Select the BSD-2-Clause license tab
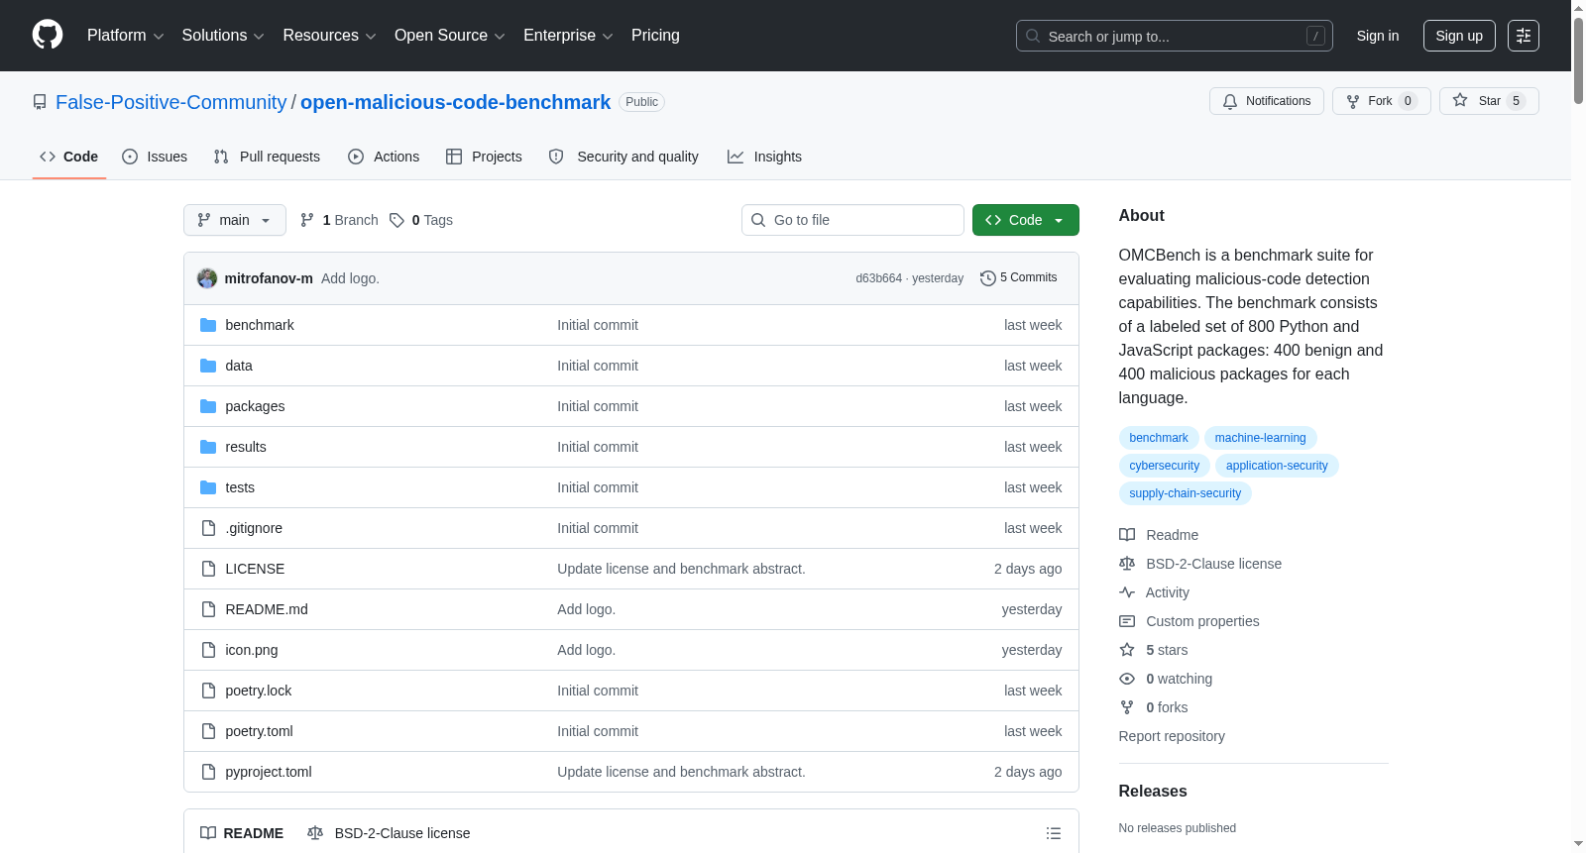 389,833
